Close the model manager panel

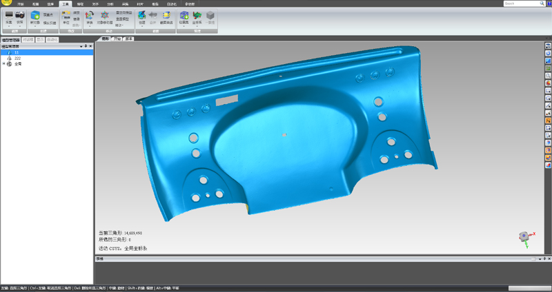coord(90,46)
